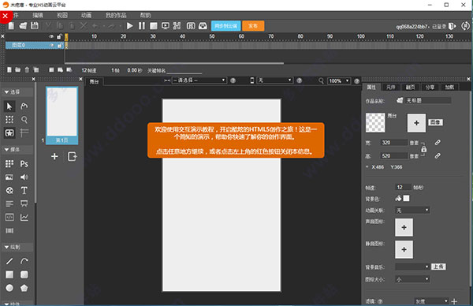
Task: Click the import image icon
Action: pos(9,177)
